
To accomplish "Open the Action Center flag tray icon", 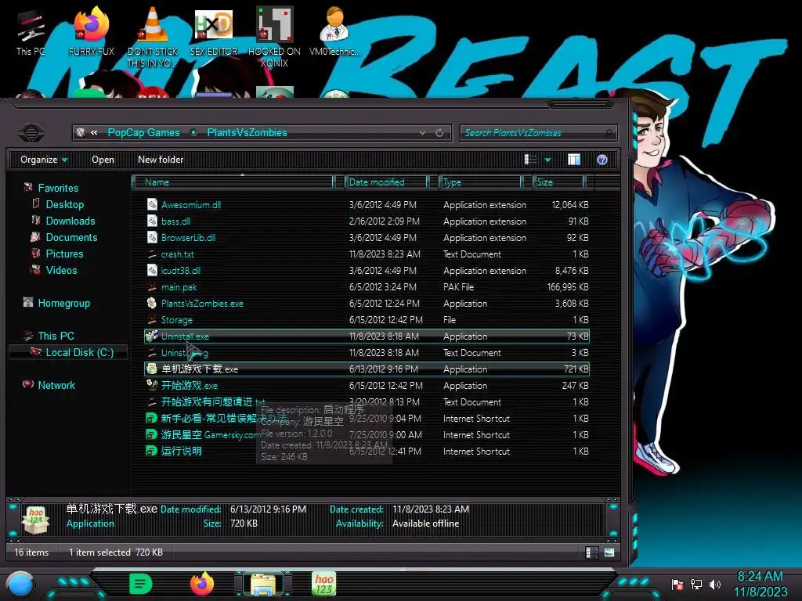I will [x=677, y=584].
